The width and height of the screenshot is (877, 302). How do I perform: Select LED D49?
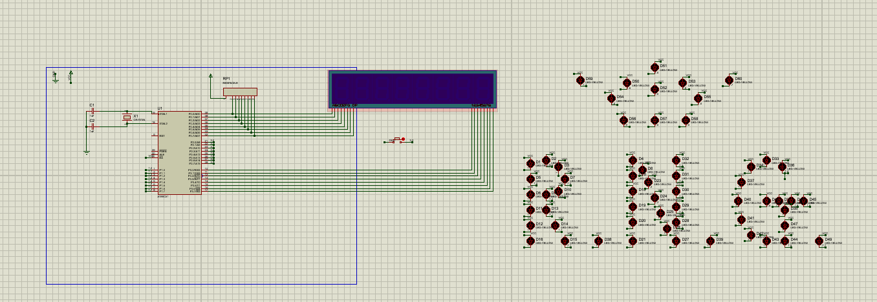tap(819, 241)
